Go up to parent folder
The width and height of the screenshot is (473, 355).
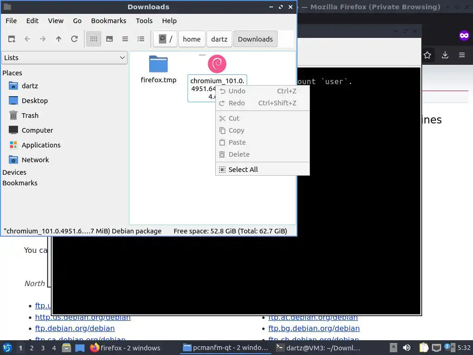pos(59,39)
